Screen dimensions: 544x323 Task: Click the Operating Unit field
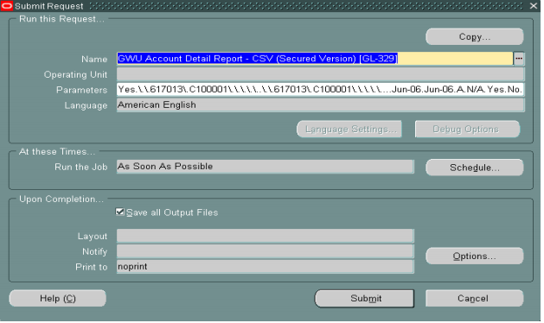tap(322, 74)
